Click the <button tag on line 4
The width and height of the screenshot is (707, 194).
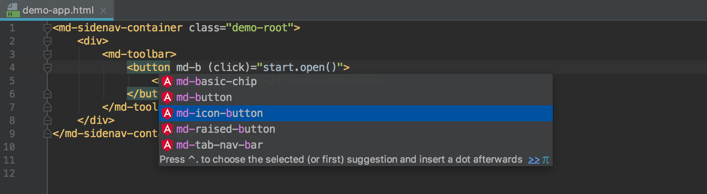(x=148, y=67)
